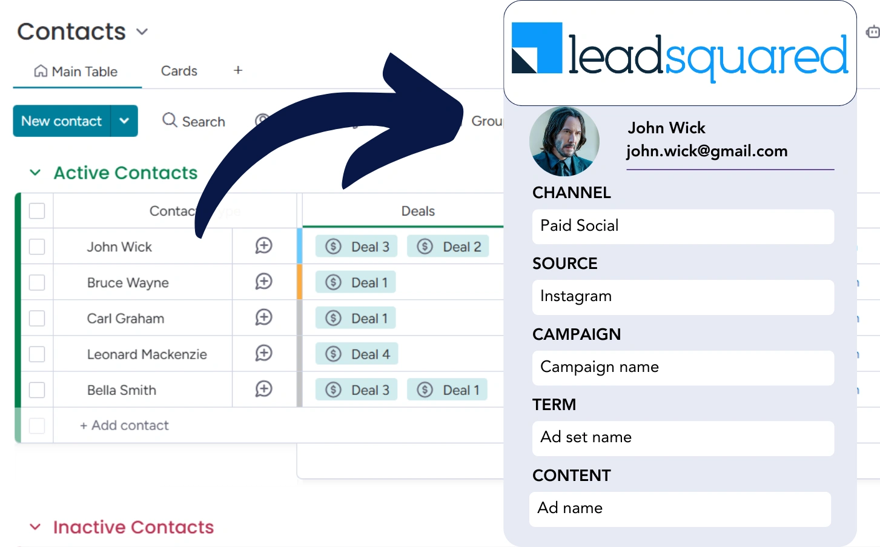Click the Ad set name field
880x547 pixels.
click(683, 438)
